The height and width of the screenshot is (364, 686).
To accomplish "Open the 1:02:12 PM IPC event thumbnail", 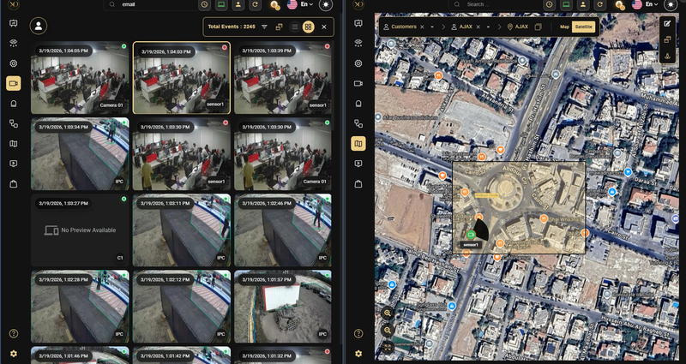I will click(x=182, y=307).
